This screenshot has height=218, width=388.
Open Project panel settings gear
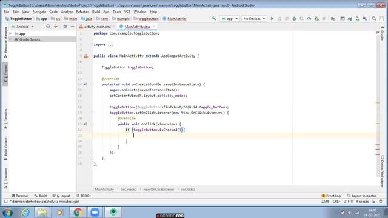click(65, 27)
